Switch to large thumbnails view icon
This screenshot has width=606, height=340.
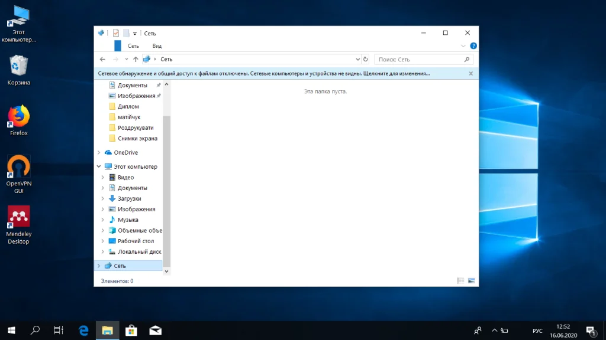coord(472,281)
